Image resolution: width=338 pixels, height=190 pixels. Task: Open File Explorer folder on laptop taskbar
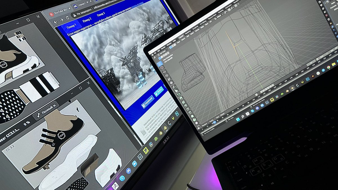[x=333, y=64]
